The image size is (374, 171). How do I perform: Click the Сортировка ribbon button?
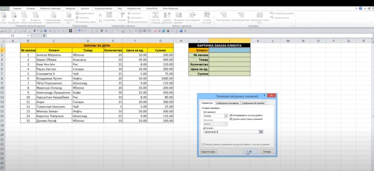click(x=109, y=17)
